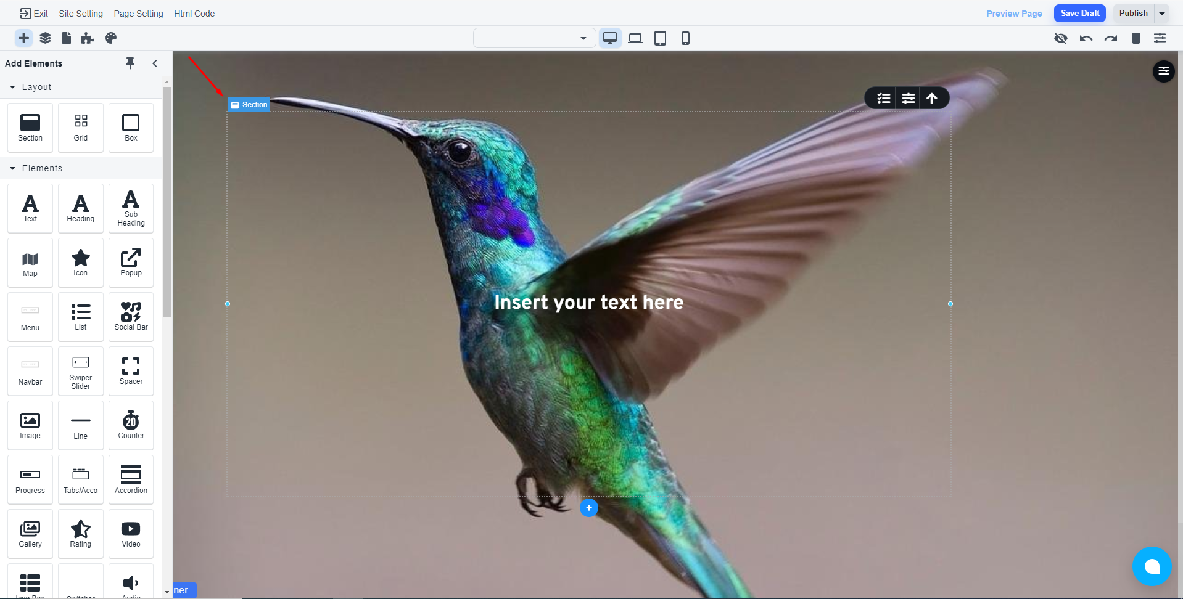1183x599 pixels.
Task: Click the Add Elements panel scrollbar
Action: coord(167,203)
